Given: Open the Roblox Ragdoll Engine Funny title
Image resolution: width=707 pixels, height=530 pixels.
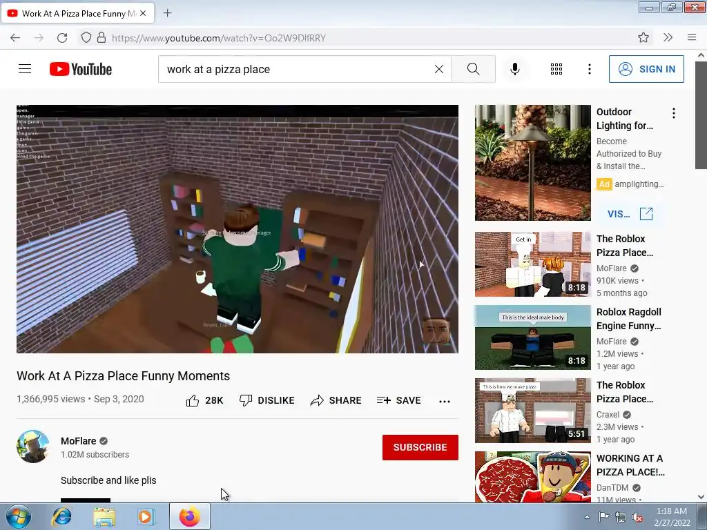Looking at the screenshot, I should (x=628, y=319).
